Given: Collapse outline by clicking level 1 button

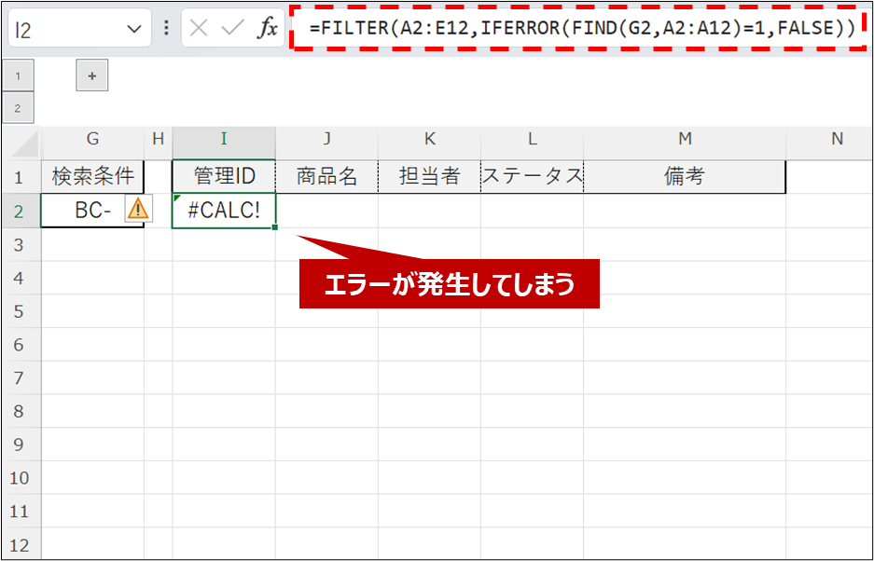Looking at the screenshot, I should pyautogui.click(x=19, y=75).
